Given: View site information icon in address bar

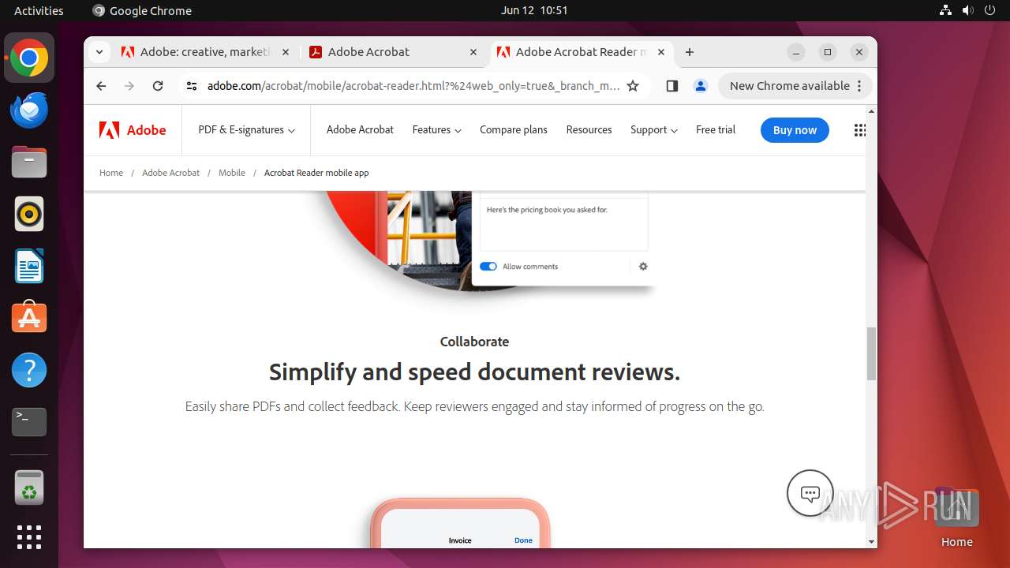Looking at the screenshot, I should click(x=192, y=86).
